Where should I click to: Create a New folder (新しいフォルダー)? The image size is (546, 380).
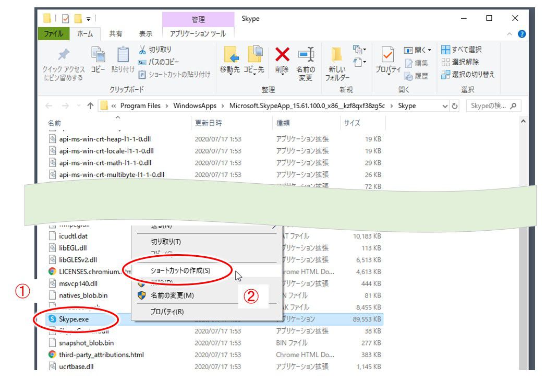(337, 63)
